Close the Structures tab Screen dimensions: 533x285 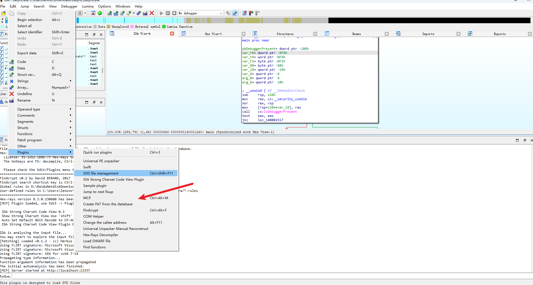pyautogui.click(x=315, y=34)
